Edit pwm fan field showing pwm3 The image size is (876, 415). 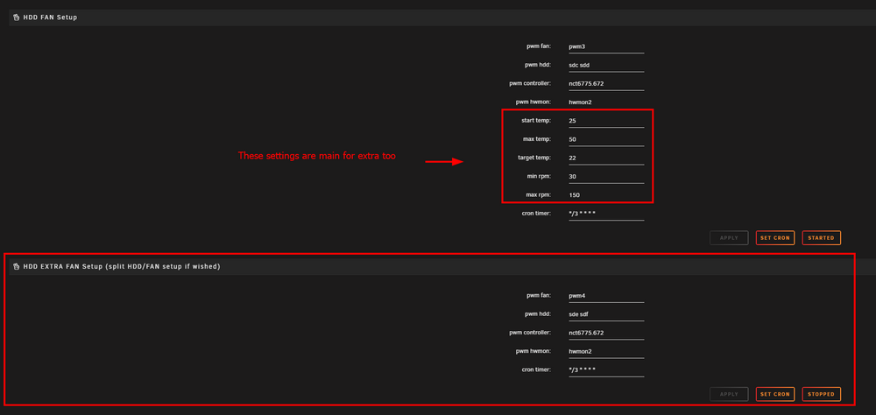(x=606, y=46)
